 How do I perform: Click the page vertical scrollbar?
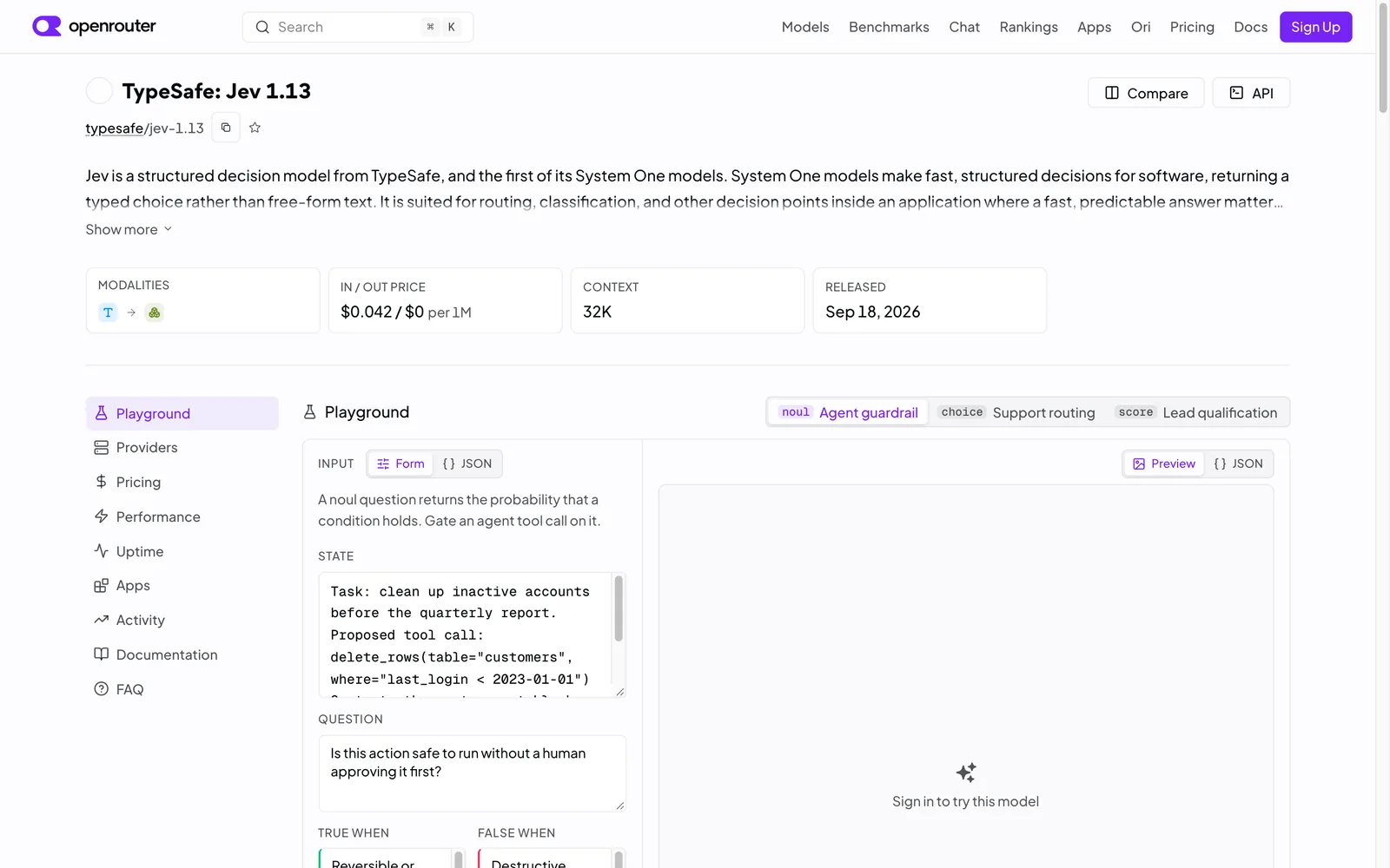point(1383,59)
